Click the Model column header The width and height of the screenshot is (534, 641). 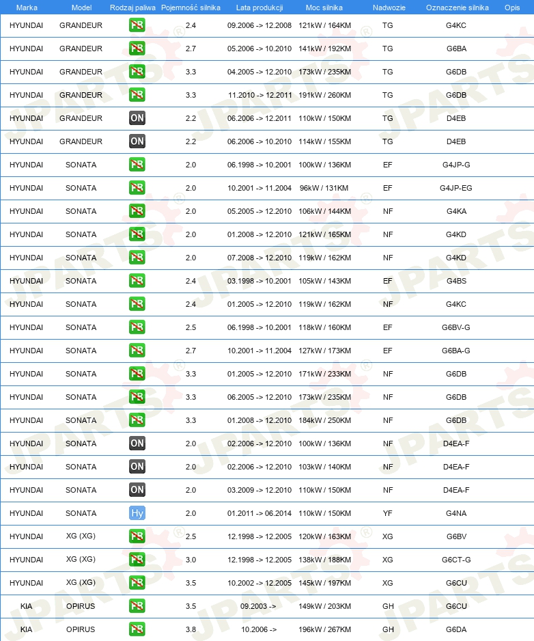point(81,8)
